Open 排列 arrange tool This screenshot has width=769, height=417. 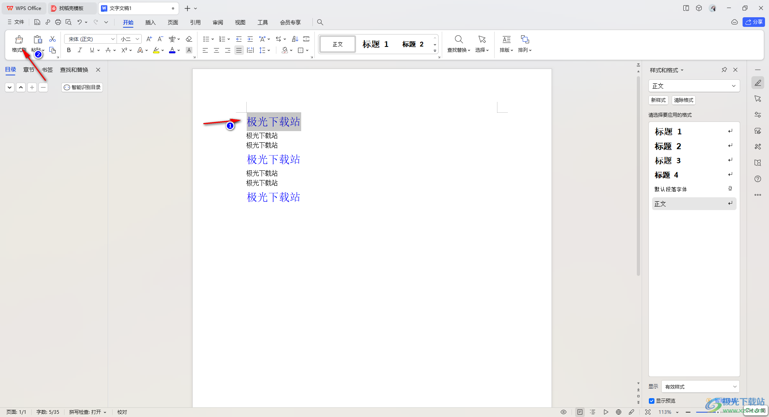pos(525,44)
